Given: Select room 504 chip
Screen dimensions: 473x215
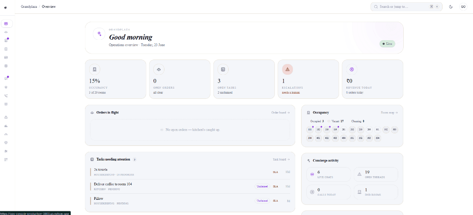Looking at the screenshot, I should pyautogui.click(x=377, y=138).
